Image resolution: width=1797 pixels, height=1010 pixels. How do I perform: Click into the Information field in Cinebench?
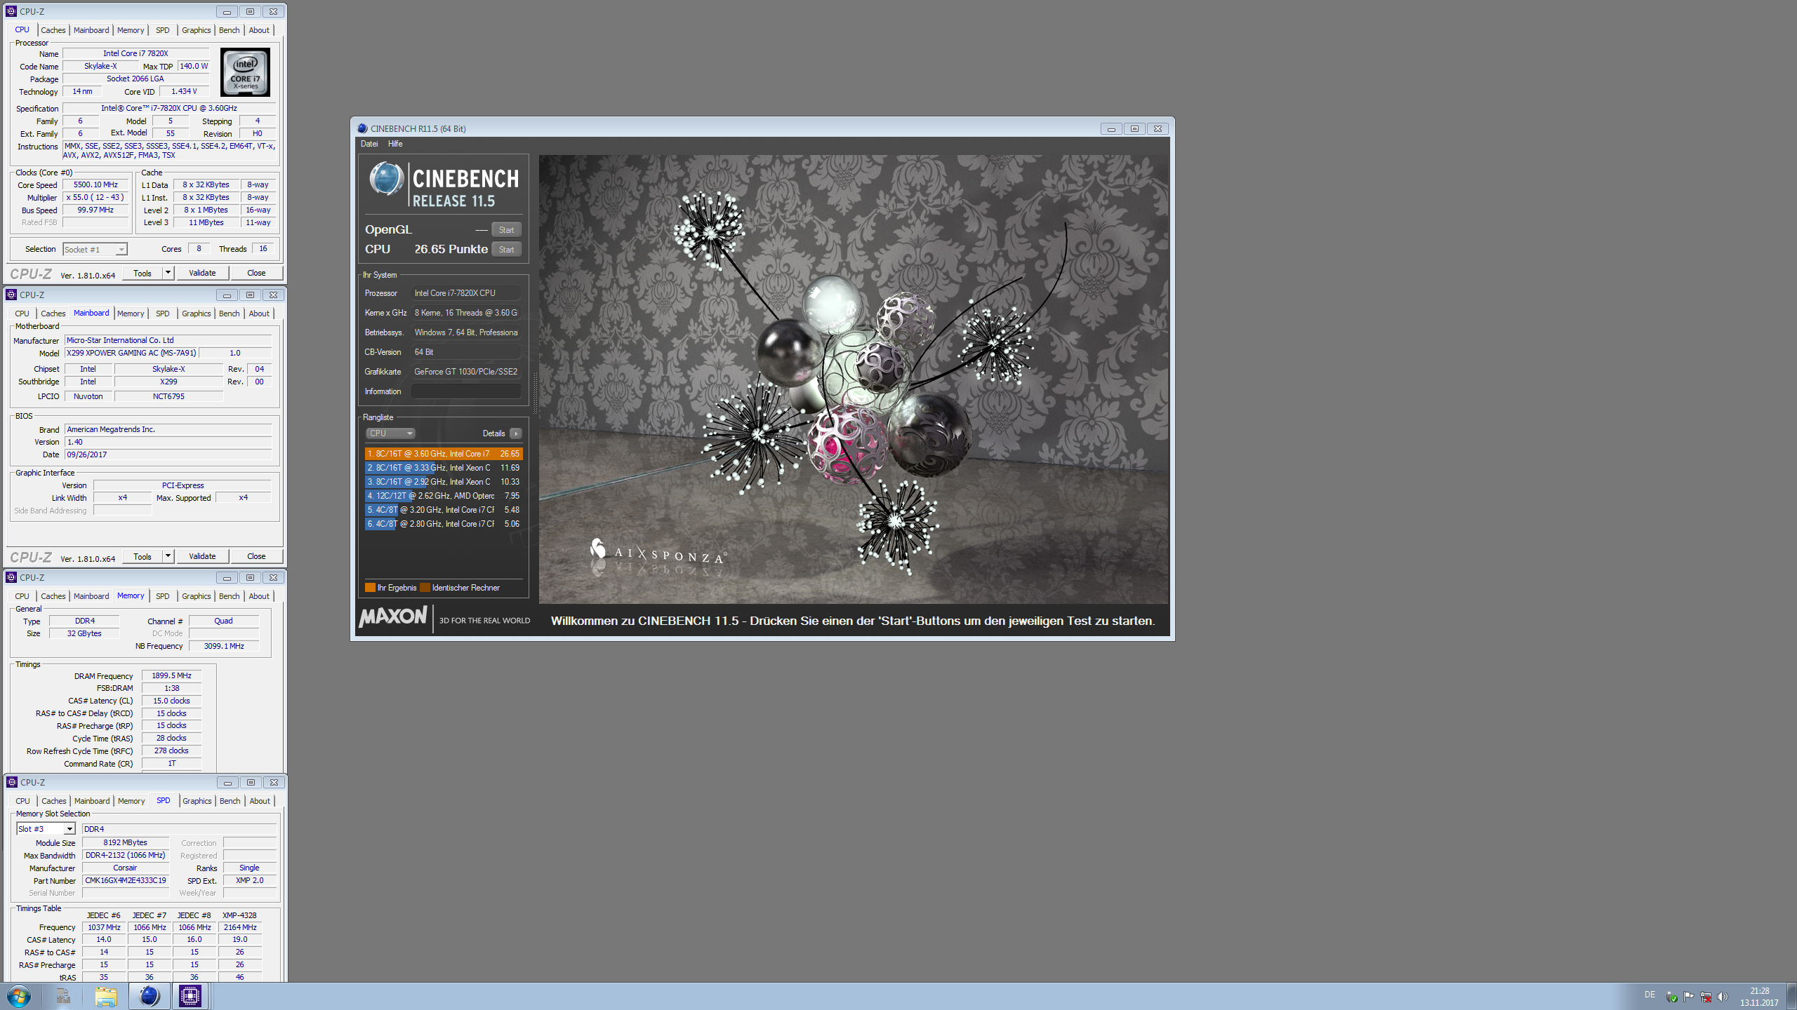click(466, 391)
